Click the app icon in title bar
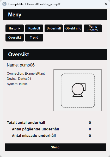 coord(4,4)
